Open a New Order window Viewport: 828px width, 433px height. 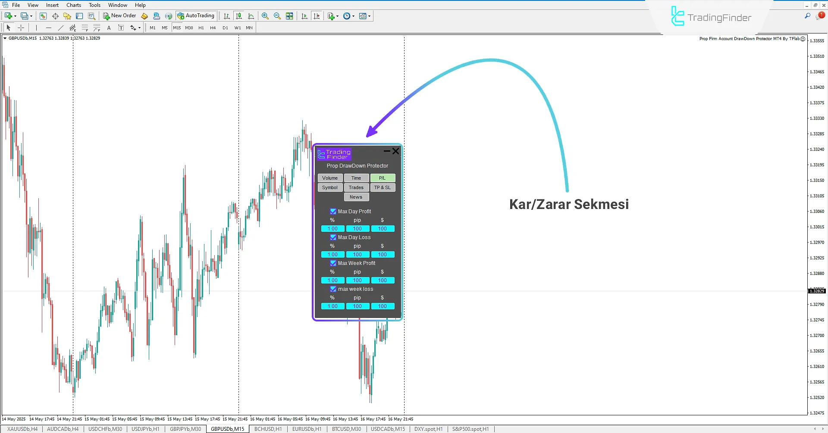point(119,16)
